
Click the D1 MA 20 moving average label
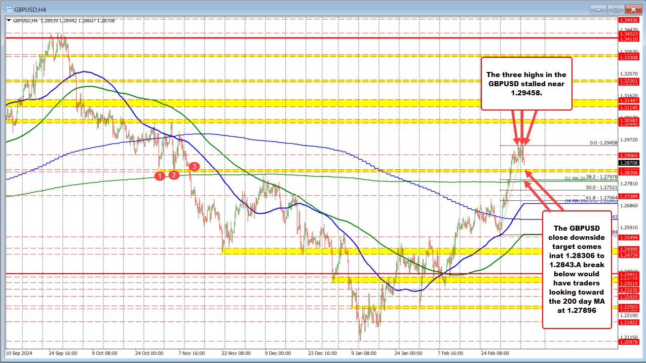(575, 178)
